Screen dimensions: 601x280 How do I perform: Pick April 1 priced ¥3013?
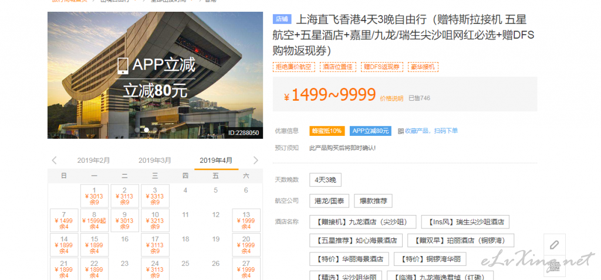click(94, 196)
